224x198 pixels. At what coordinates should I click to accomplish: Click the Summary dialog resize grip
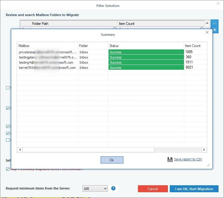pos(208,165)
